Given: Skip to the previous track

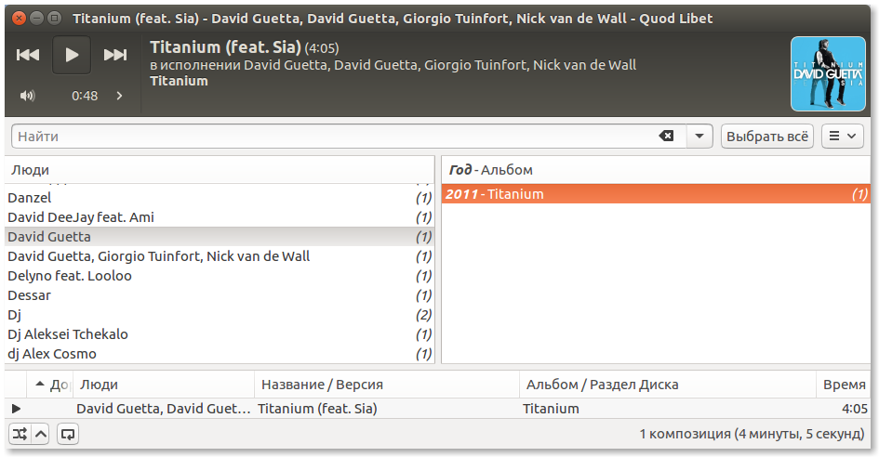Looking at the screenshot, I should click(28, 55).
